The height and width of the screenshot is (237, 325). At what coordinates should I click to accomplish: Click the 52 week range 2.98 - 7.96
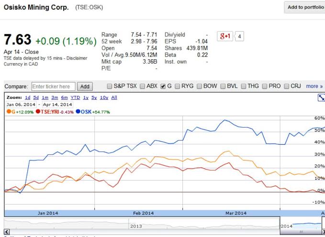(x=144, y=42)
